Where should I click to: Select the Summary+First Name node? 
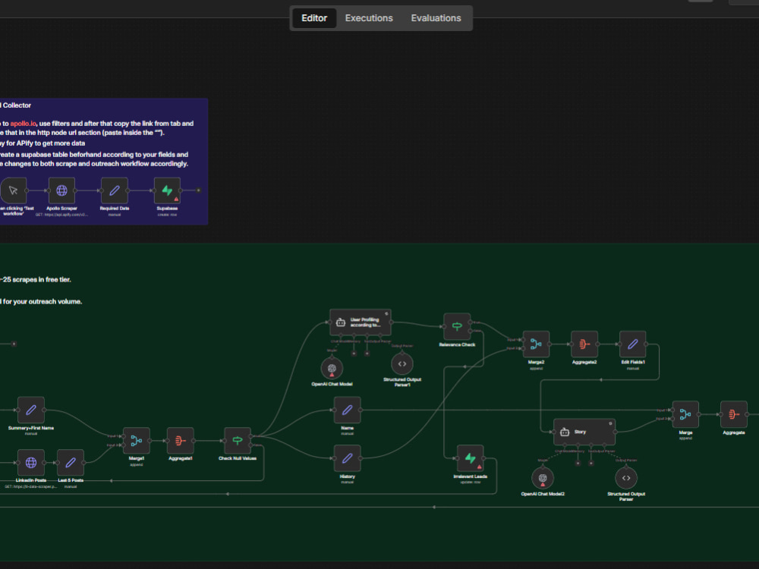pyautogui.click(x=31, y=410)
